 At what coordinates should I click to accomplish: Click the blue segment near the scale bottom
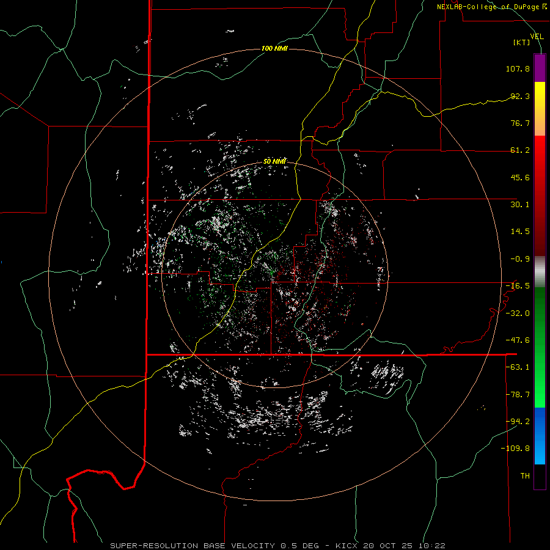(540, 428)
